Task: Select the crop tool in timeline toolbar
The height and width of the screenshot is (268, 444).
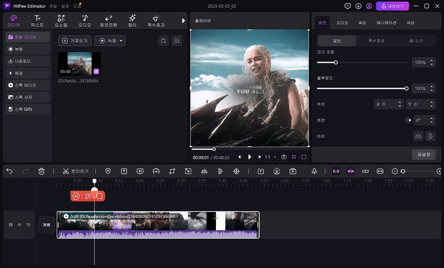Action: pyautogui.click(x=172, y=171)
